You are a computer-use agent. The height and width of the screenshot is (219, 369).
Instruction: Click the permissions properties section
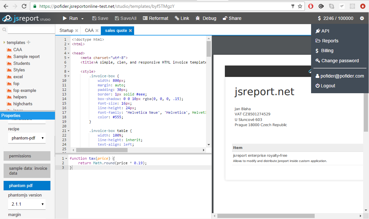27,156
